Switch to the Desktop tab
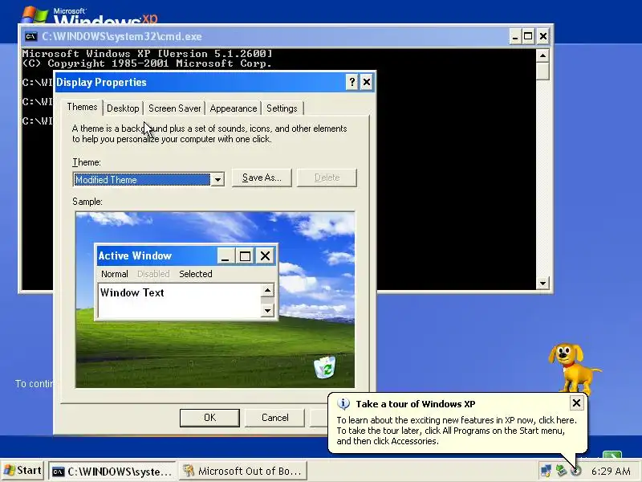This screenshot has width=642, height=482. tap(123, 108)
